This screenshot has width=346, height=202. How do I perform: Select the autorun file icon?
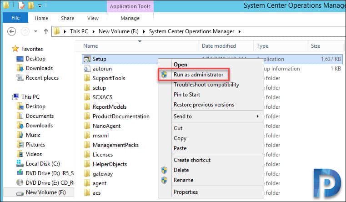click(87, 69)
